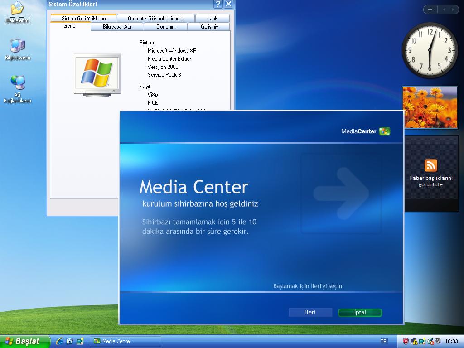Open the Başlat start menu
The image size is (464, 348).
pyautogui.click(x=25, y=341)
